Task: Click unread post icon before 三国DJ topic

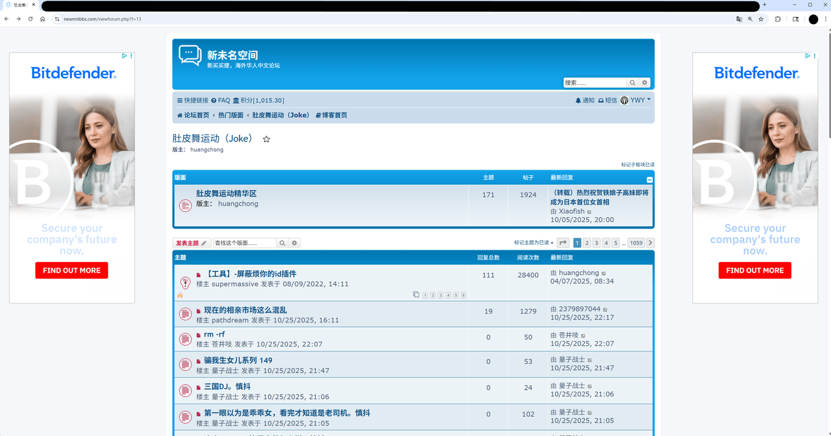Action: [199, 387]
